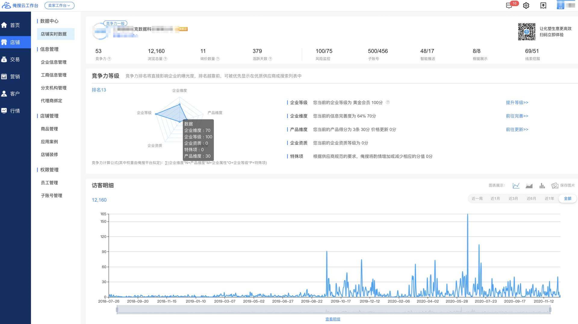Click help icon next to 竞争力
The height and width of the screenshot is (324, 578).
[x=109, y=59]
